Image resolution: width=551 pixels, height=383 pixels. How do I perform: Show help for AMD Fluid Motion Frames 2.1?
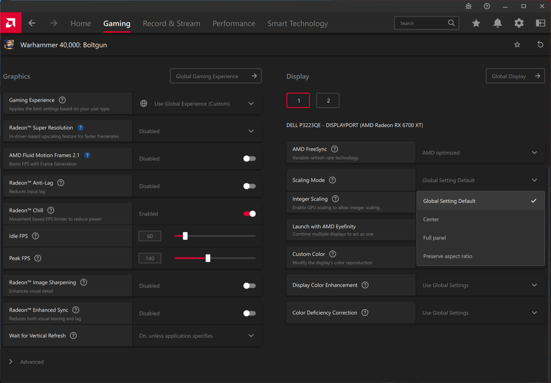click(87, 155)
